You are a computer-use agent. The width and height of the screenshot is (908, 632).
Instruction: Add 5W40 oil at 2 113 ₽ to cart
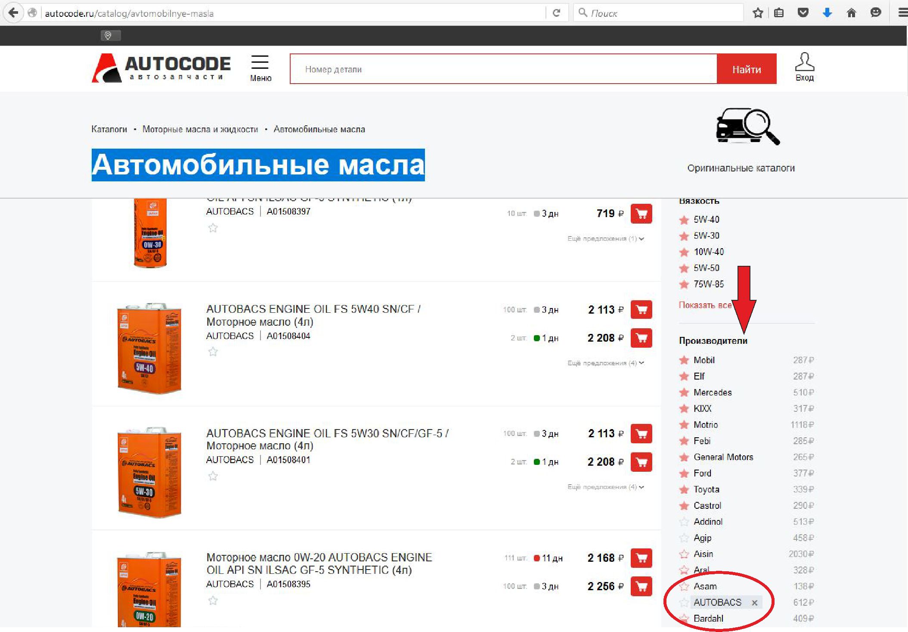[x=641, y=310]
